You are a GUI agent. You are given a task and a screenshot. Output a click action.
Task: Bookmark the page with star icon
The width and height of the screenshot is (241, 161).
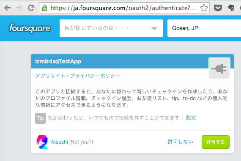click(204, 8)
